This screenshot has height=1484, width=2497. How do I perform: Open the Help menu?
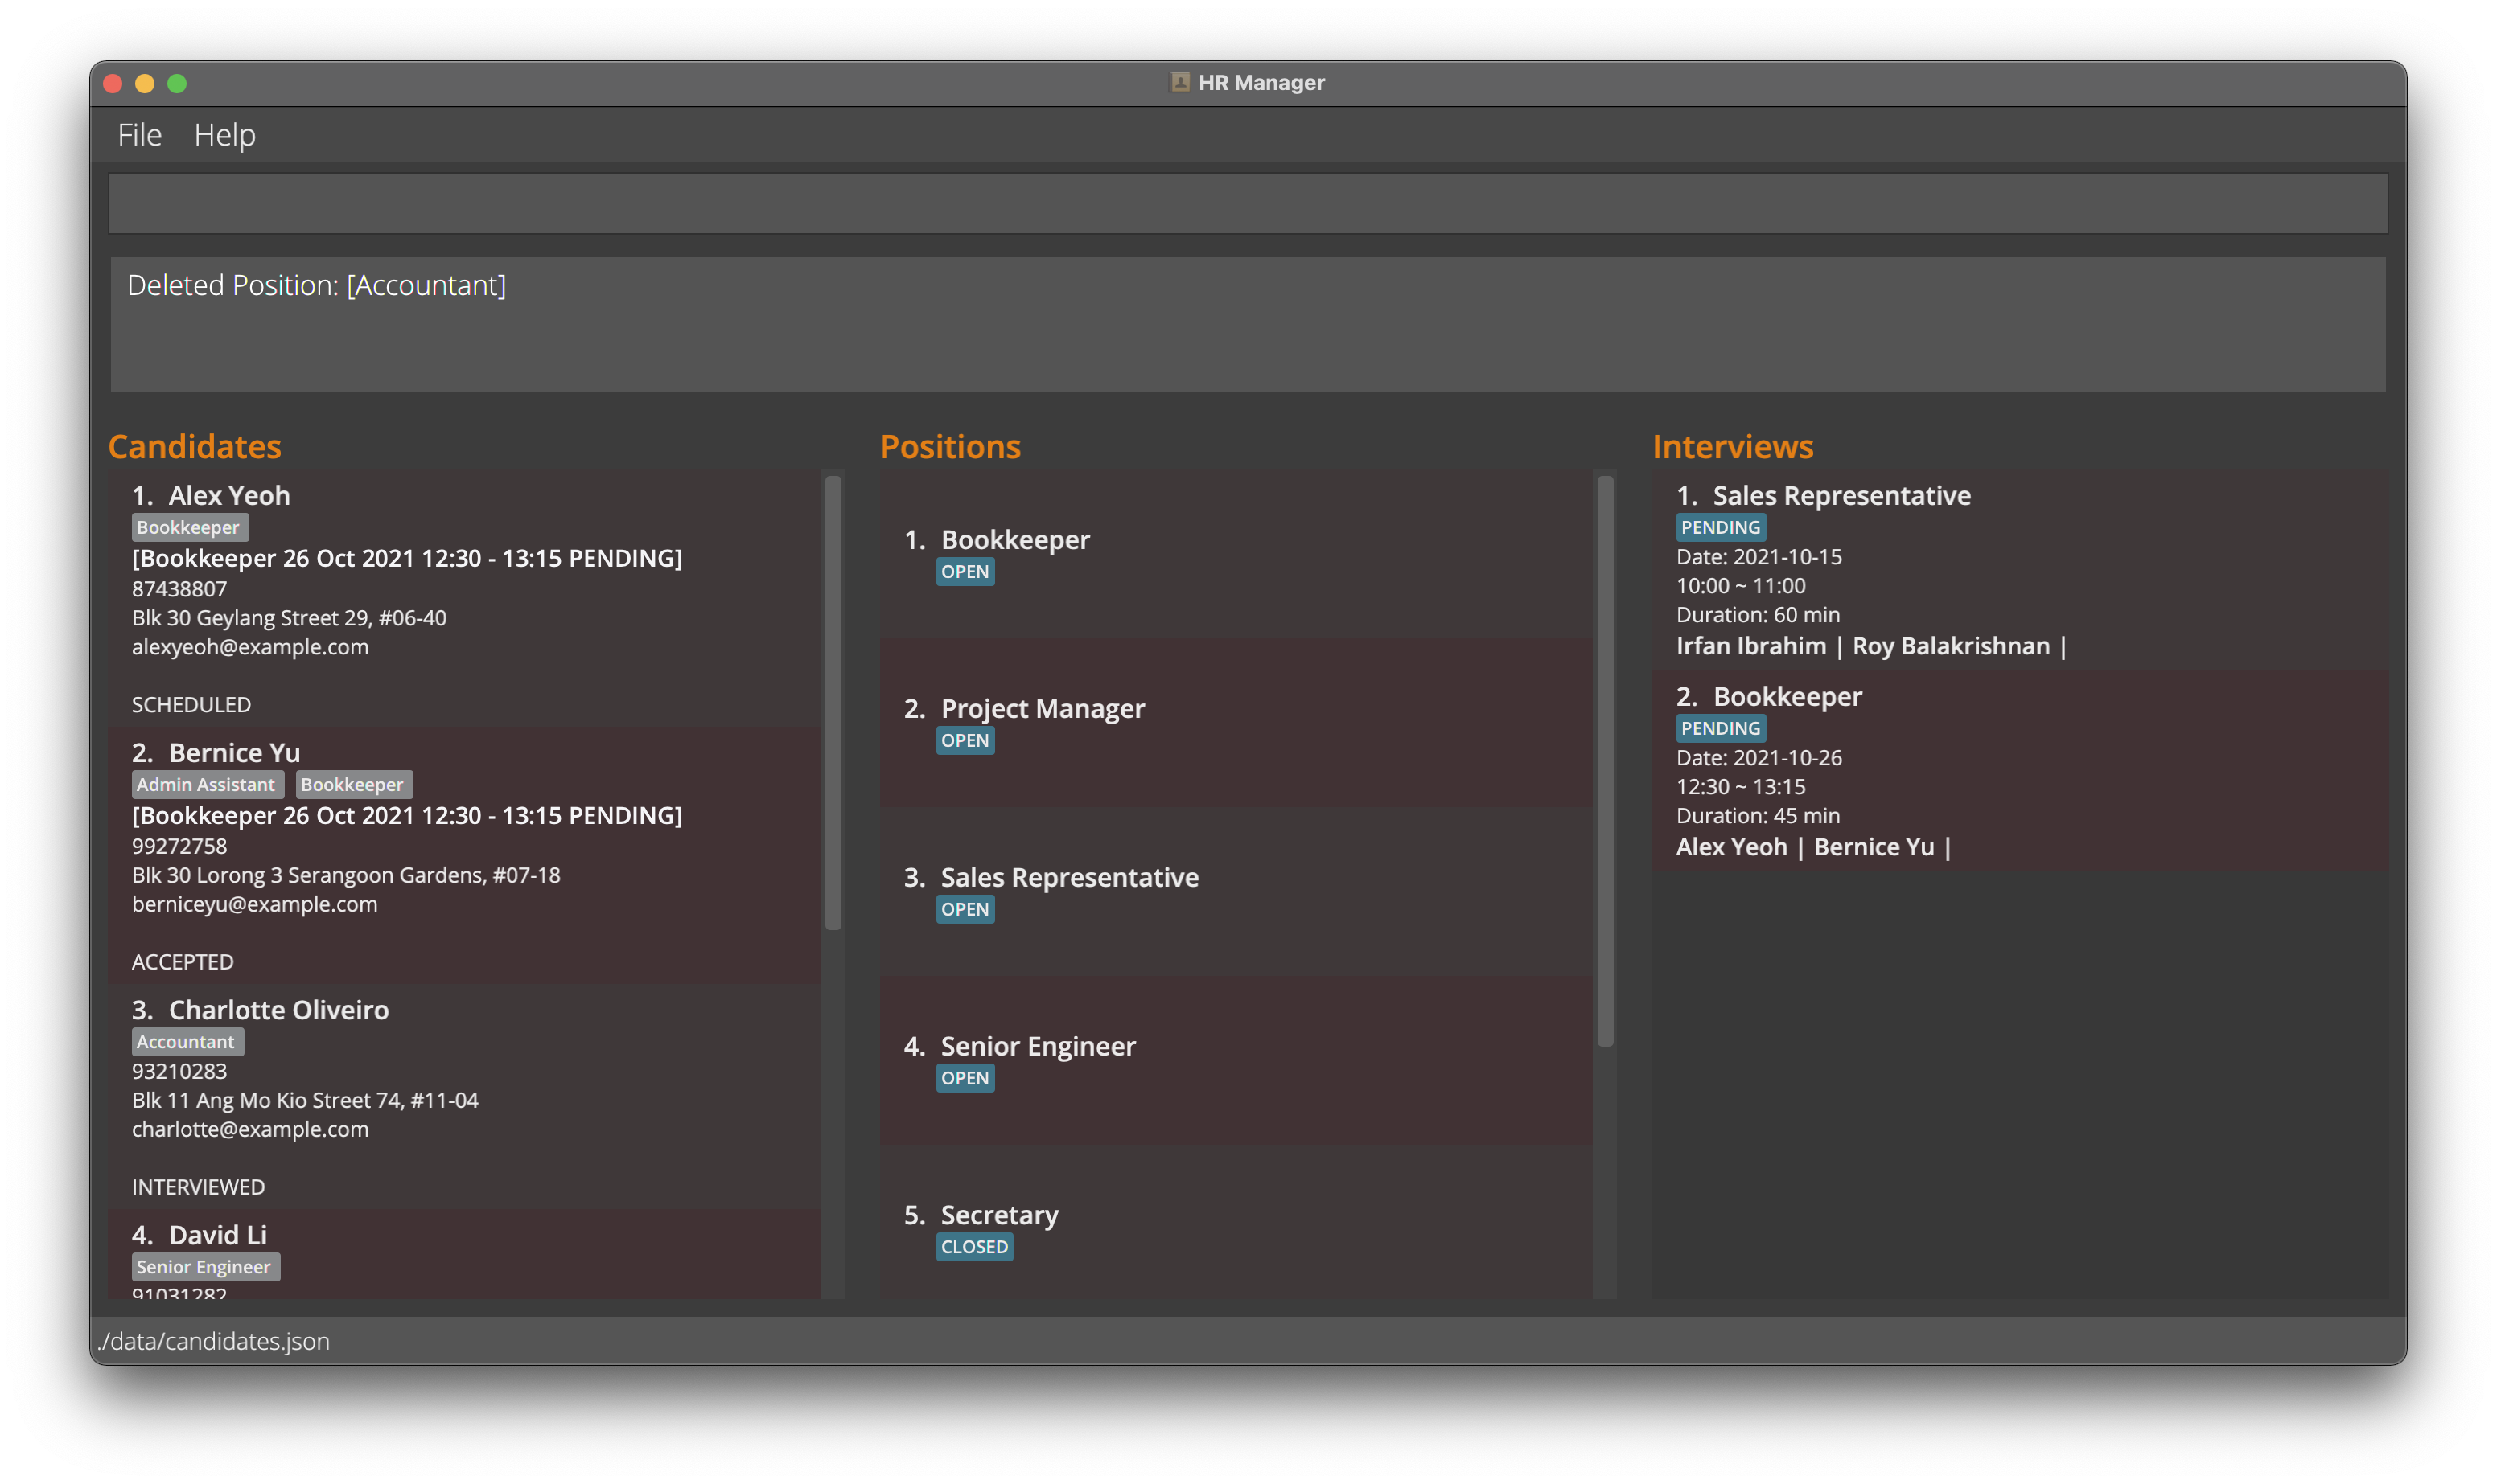[x=224, y=135]
